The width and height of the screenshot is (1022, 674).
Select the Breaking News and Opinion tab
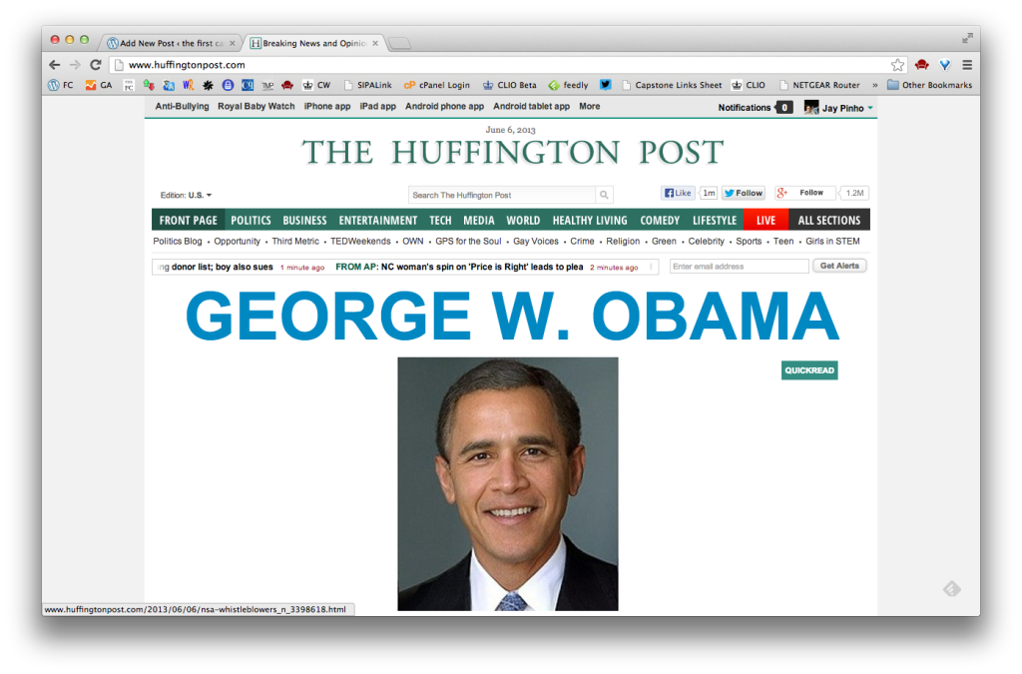tap(314, 43)
